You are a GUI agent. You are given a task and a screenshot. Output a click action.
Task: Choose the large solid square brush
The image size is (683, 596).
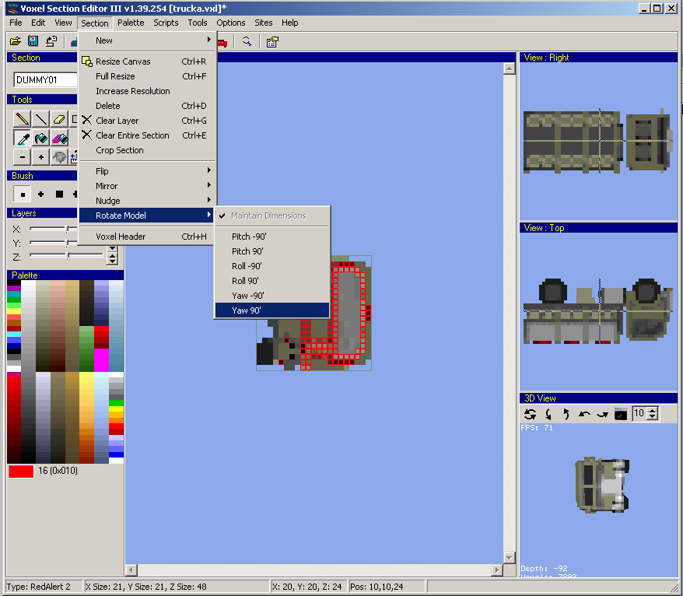pos(59,195)
